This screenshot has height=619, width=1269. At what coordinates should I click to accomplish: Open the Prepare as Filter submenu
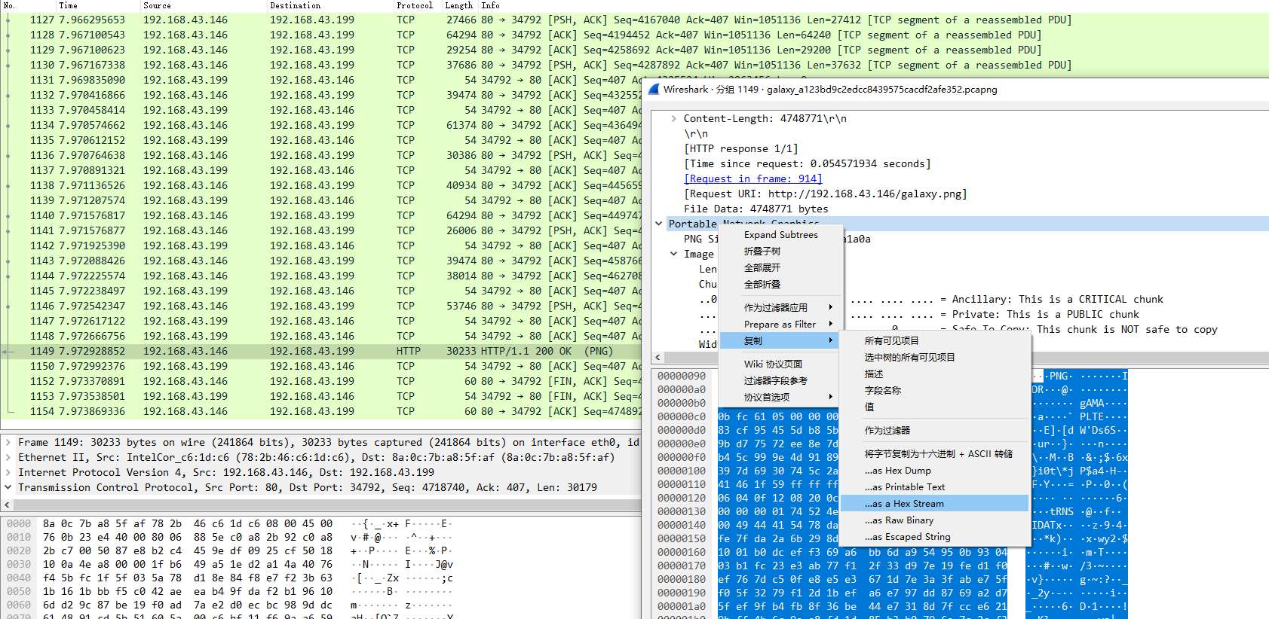(780, 325)
